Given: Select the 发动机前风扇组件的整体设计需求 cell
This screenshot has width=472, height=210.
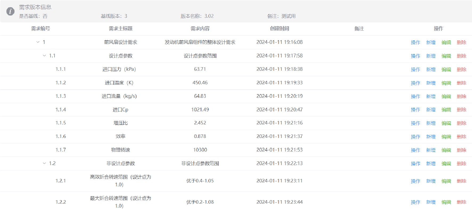Looking at the screenshot, I should coord(200,42).
